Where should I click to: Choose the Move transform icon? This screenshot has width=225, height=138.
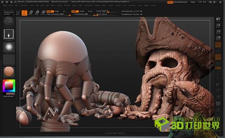tap(31, 13)
